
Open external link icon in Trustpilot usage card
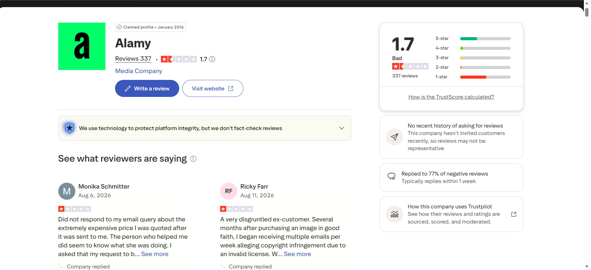514,214
